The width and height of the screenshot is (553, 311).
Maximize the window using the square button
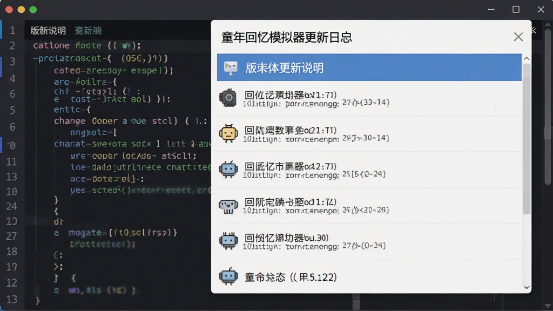[516, 10]
